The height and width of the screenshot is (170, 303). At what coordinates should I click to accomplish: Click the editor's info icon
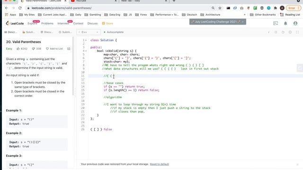point(268,32)
